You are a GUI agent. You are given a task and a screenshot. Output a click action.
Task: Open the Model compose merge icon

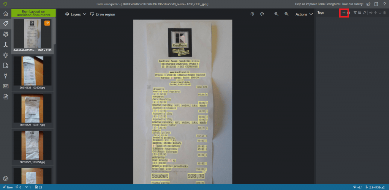6,45
